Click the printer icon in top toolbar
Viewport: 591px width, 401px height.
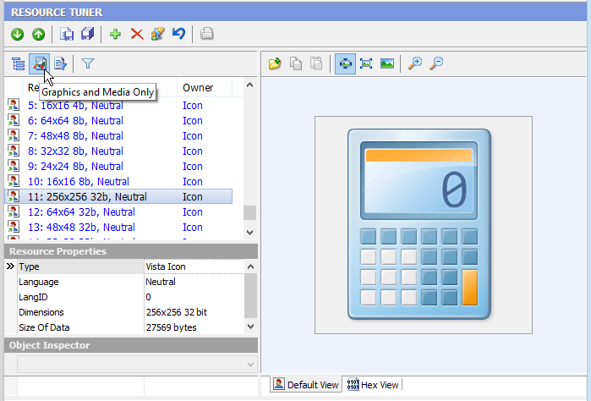[x=206, y=34]
